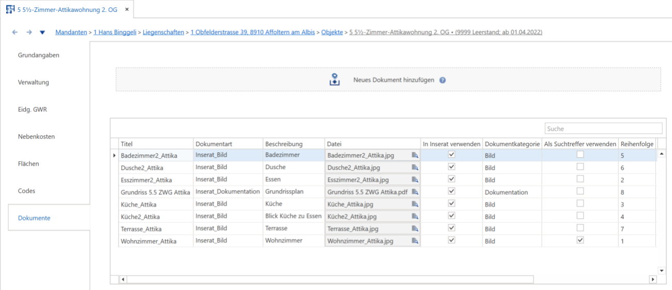Follow the Liegenschaften breadcrumb link
The image size is (672, 290).
click(x=163, y=32)
